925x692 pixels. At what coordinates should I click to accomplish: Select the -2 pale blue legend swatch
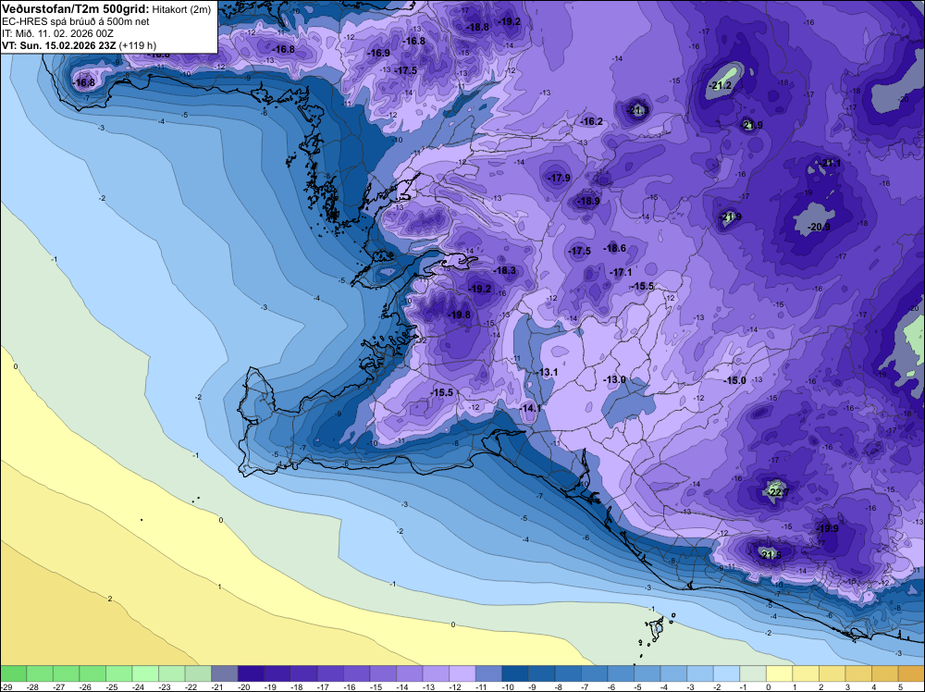pos(727,673)
